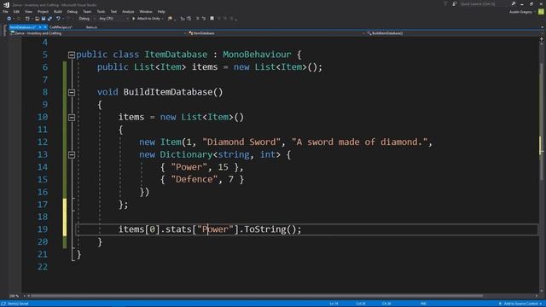Click the horizontal scrollbar of the editor
The image size is (546, 307).
pyautogui.click(x=257, y=296)
